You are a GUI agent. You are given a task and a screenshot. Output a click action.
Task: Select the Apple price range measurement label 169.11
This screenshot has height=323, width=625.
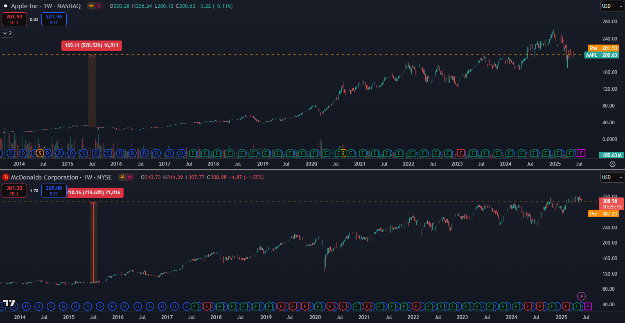pos(92,45)
